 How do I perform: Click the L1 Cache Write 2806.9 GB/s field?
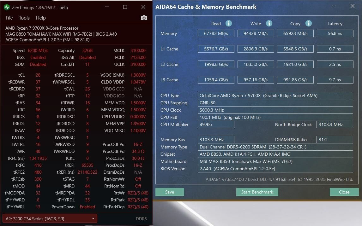(256, 49)
